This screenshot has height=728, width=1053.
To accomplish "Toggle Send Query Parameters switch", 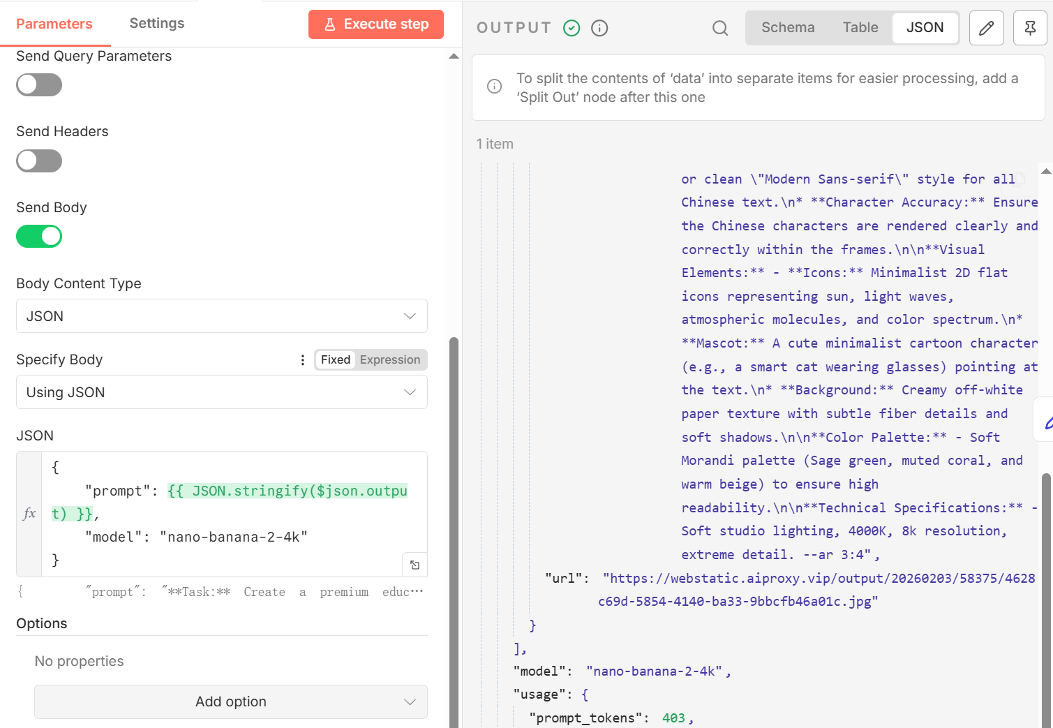I will (39, 85).
